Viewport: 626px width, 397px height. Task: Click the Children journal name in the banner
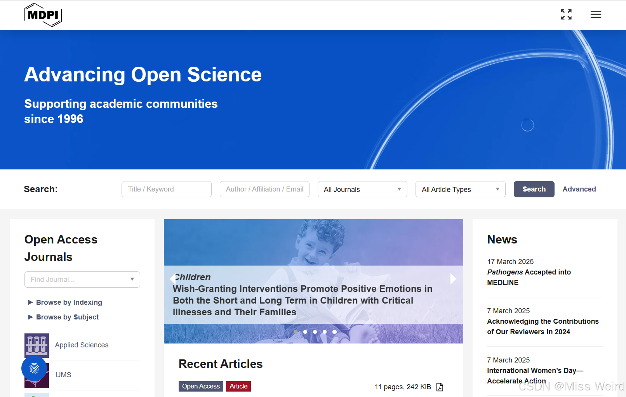[x=192, y=277]
